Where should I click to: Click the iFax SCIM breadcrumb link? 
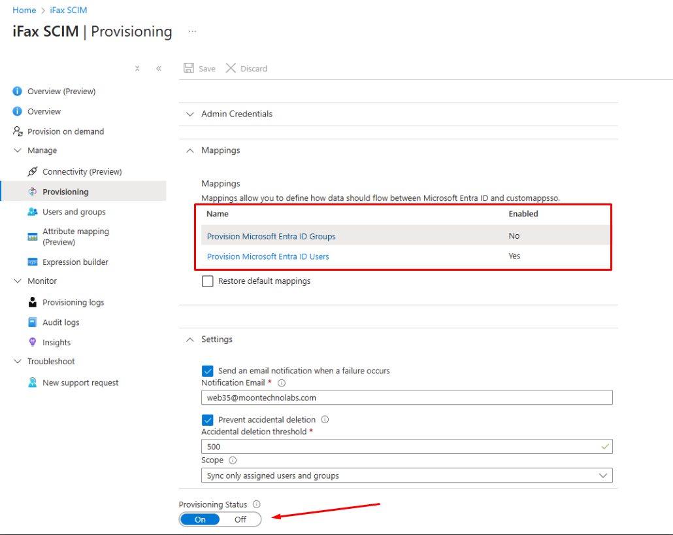68,10
